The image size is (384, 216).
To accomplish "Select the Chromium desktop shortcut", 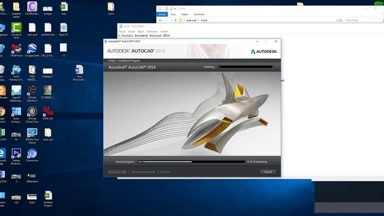I will click(32, 155).
